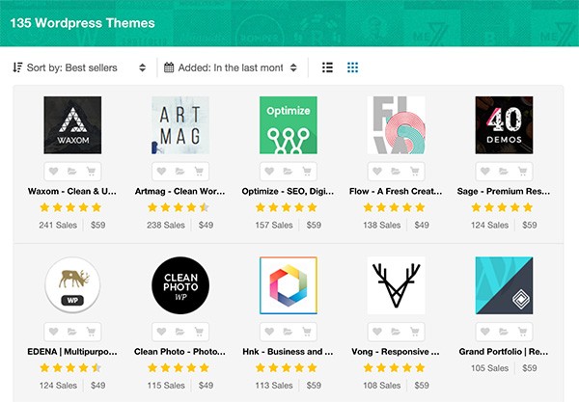Add Waxom theme to a collection folder

[x=72, y=172]
